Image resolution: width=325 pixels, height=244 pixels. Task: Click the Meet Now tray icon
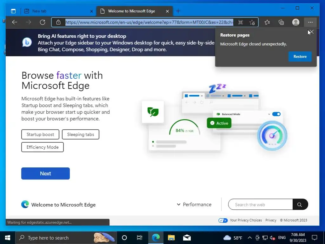[x=257, y=238]
